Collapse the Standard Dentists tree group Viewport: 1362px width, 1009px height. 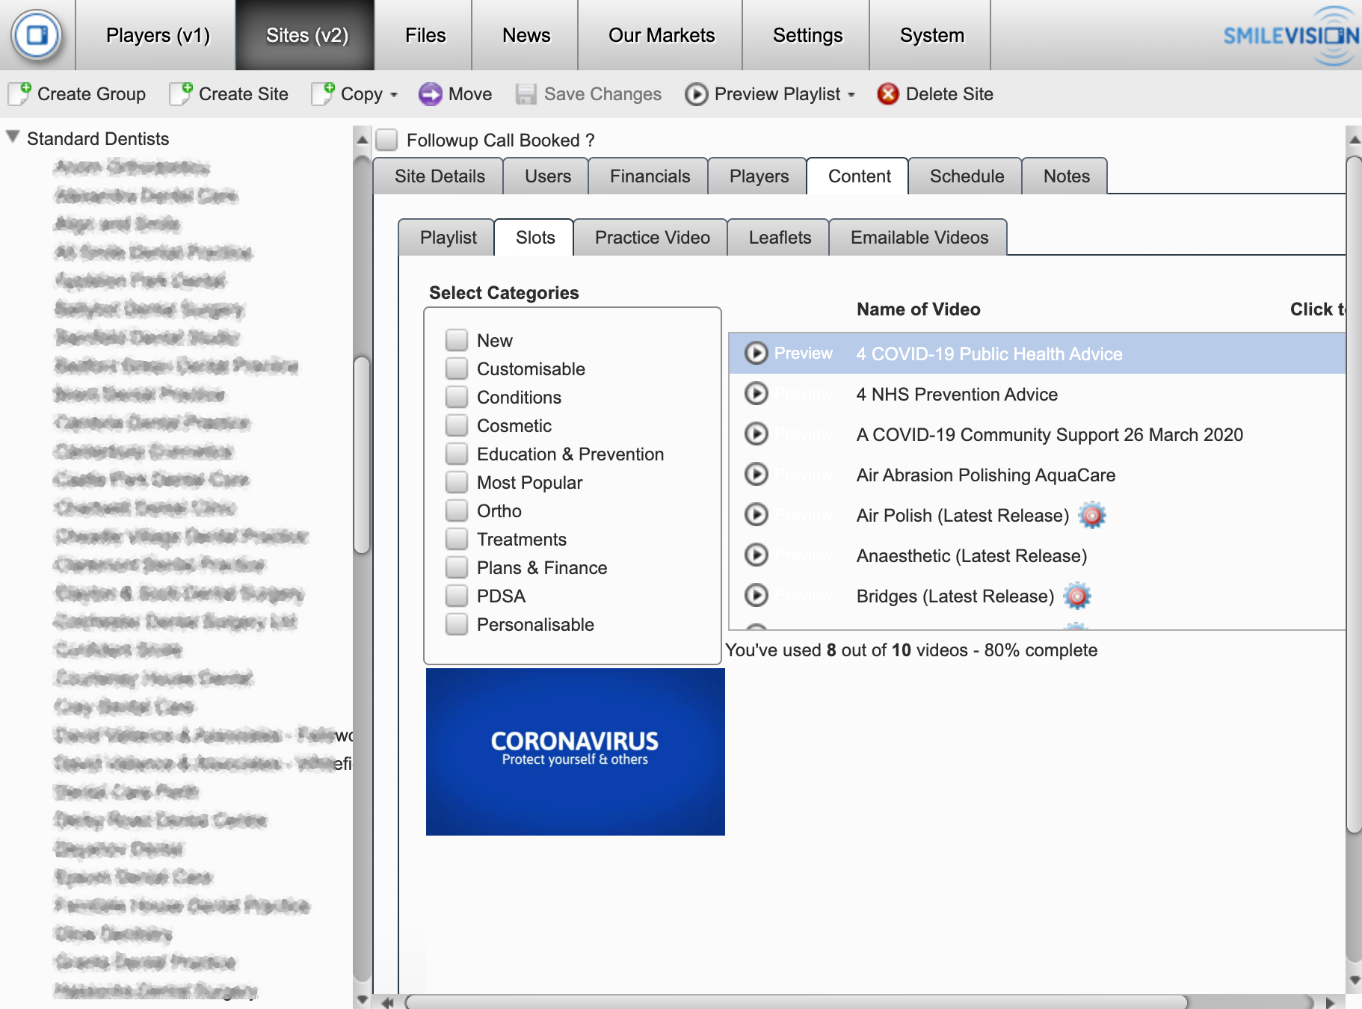pos(13,138)
